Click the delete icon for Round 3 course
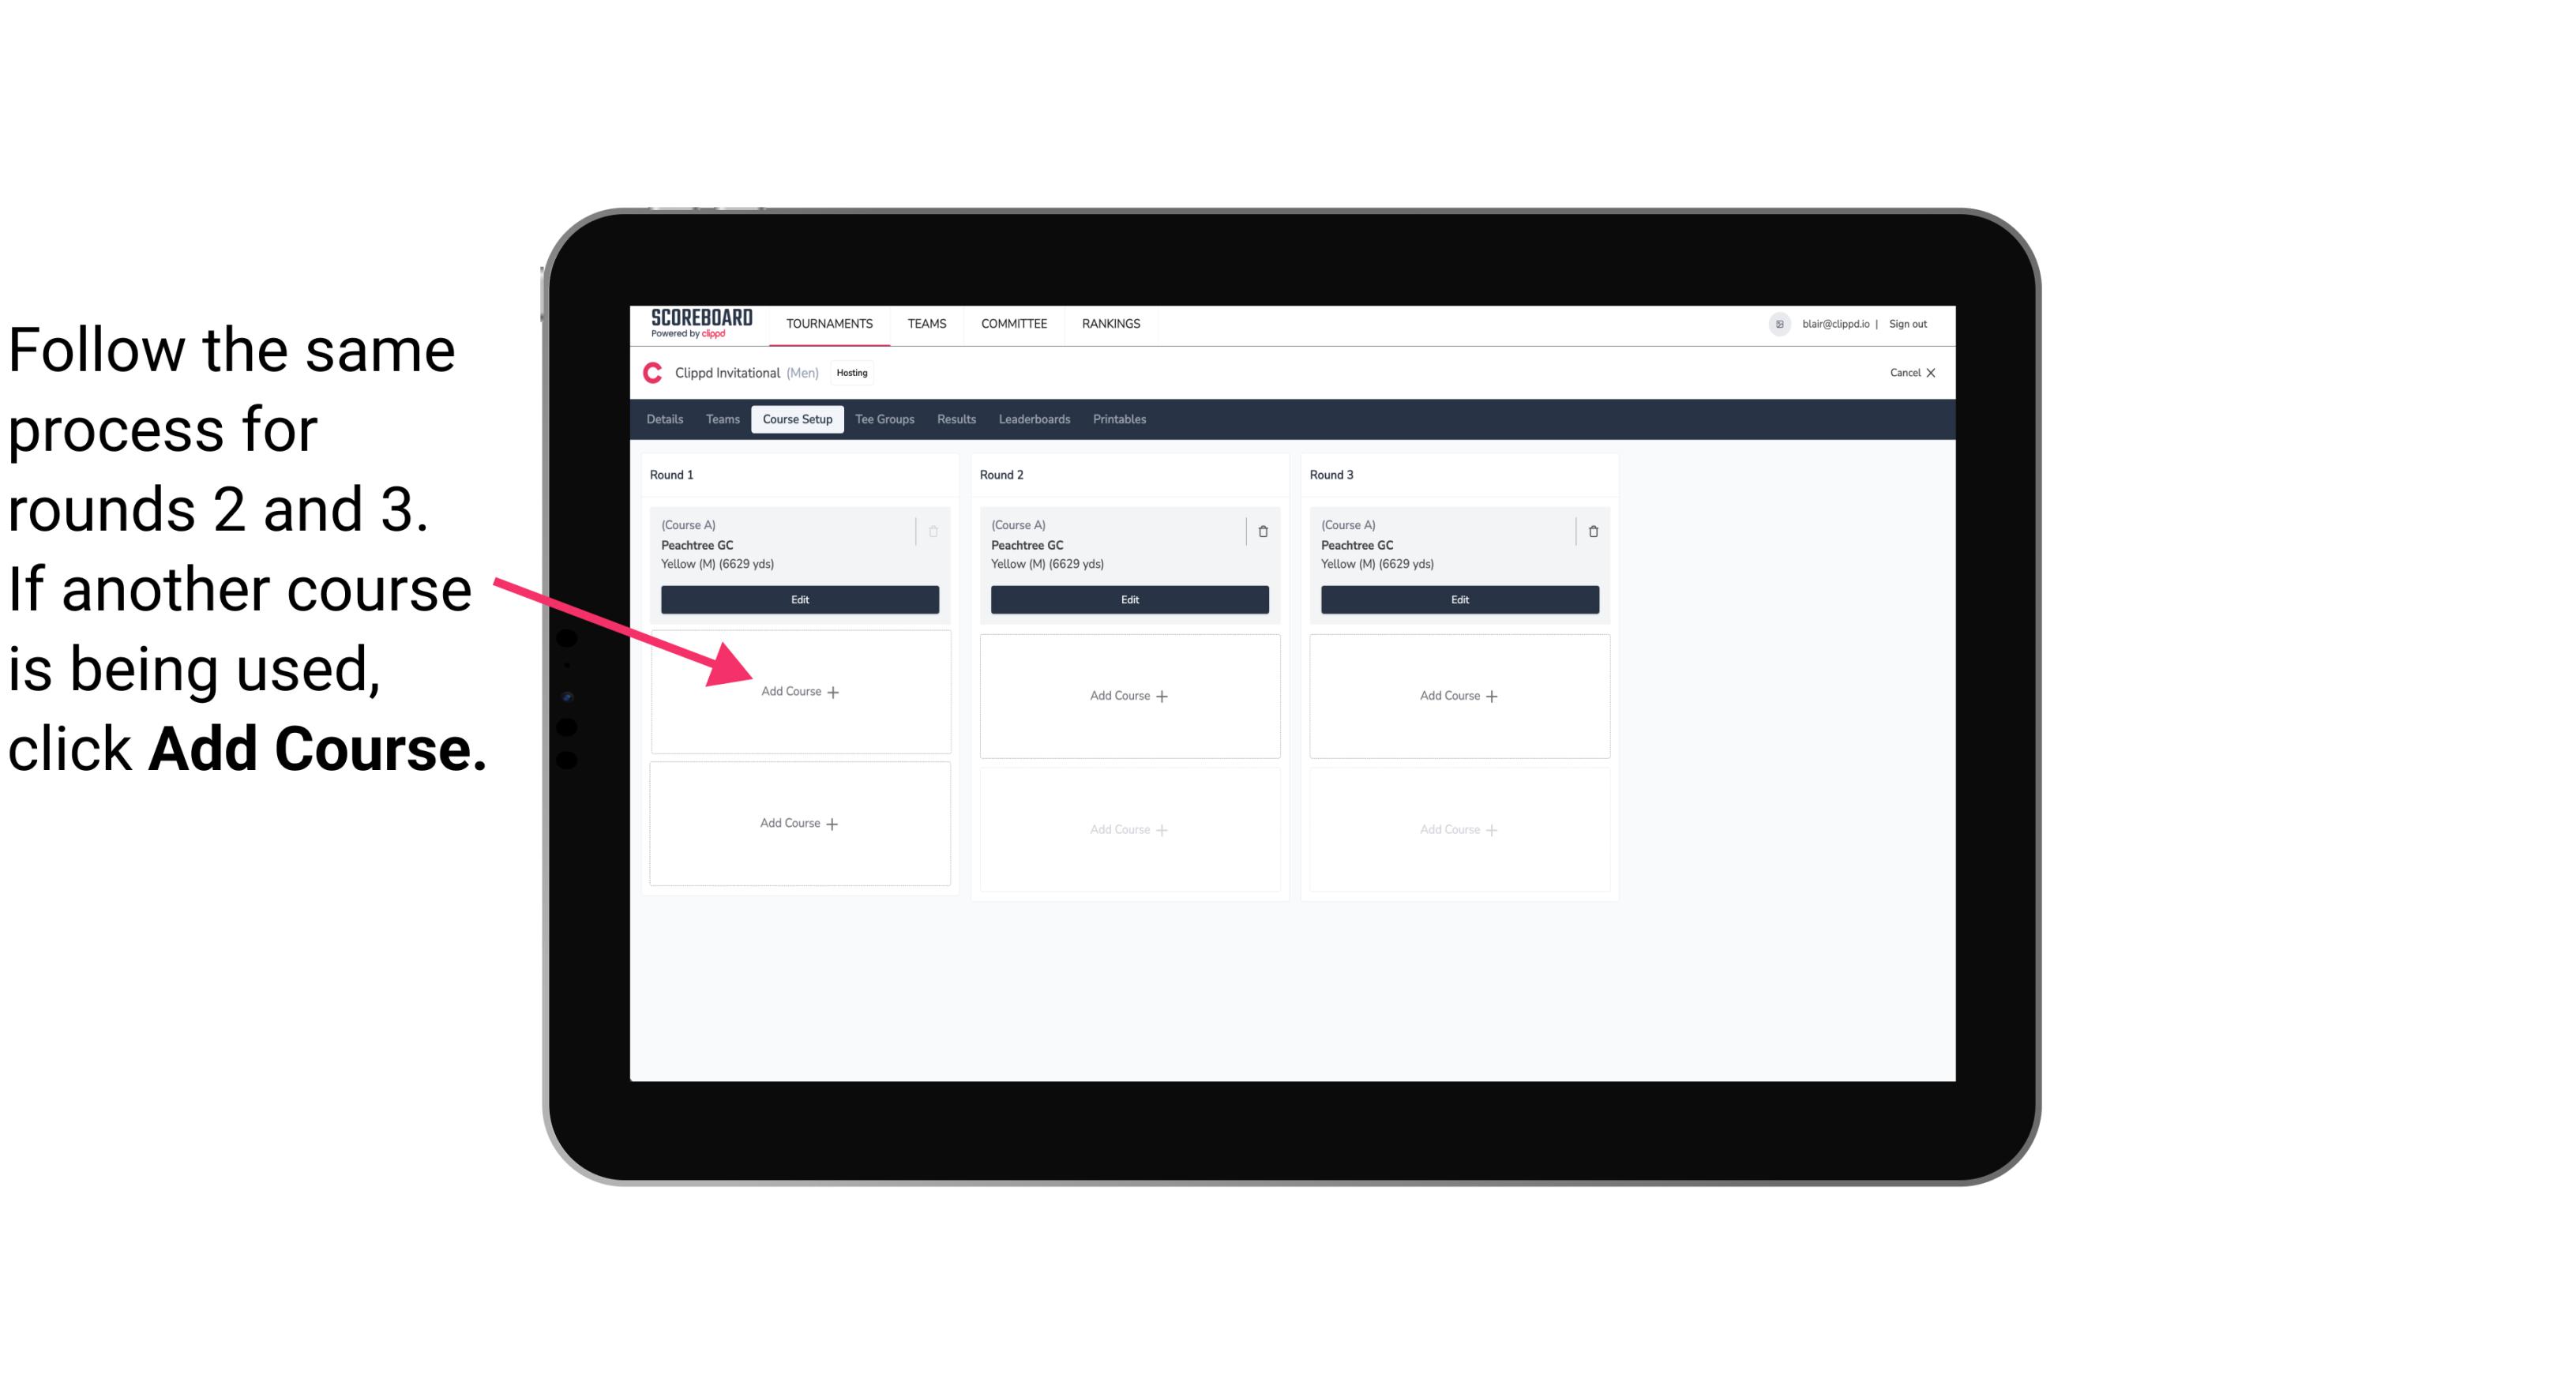The width and height of the screenshot is (2576, 1386). point(1590,529)
